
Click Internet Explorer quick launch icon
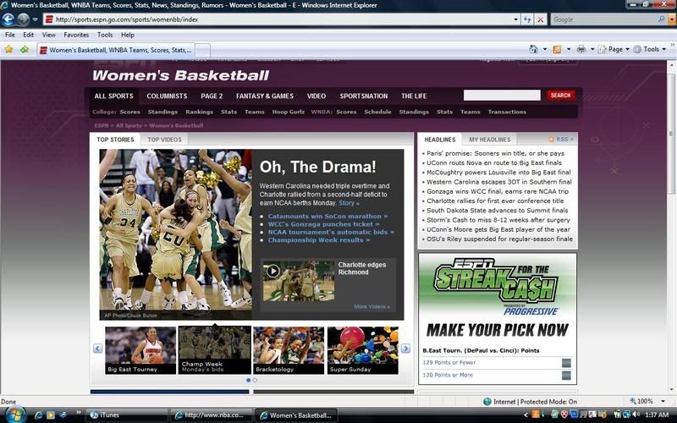[x=38, y=415]
